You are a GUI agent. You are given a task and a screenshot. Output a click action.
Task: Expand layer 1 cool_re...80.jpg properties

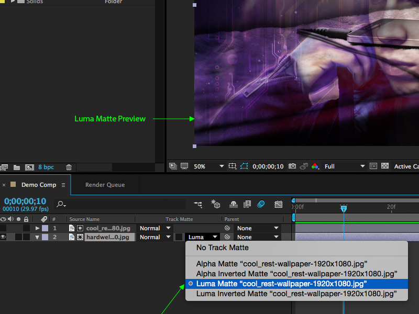(37, 228)
